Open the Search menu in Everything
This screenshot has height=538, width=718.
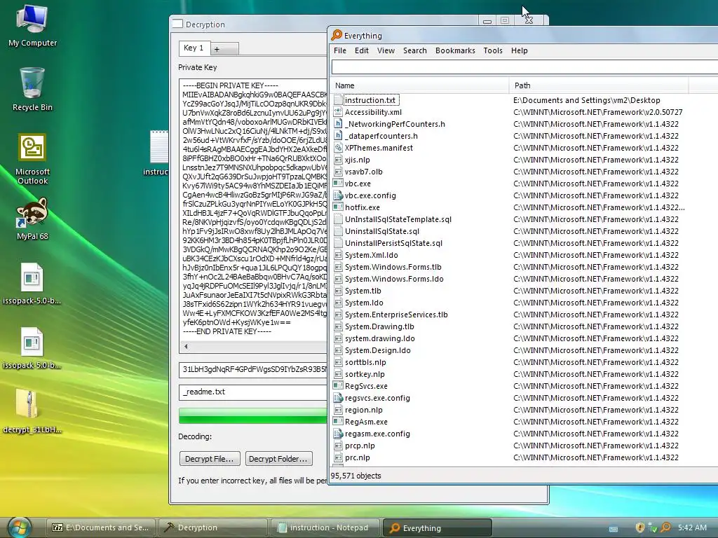(x=415, y=50)
